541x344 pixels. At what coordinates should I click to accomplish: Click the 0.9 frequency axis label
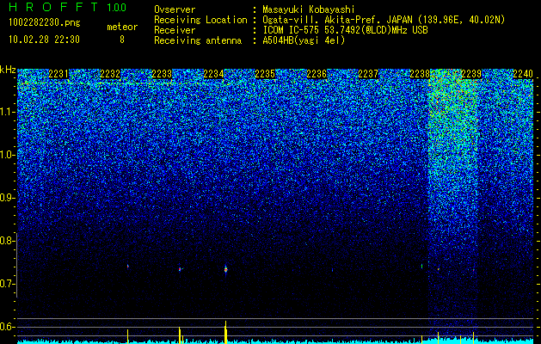[8, 198]
